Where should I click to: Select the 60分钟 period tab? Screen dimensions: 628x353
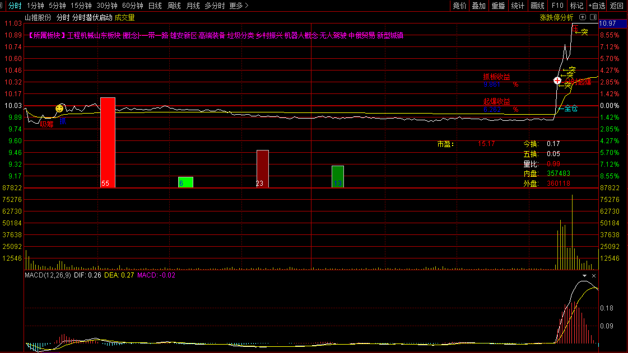[133, 6]
